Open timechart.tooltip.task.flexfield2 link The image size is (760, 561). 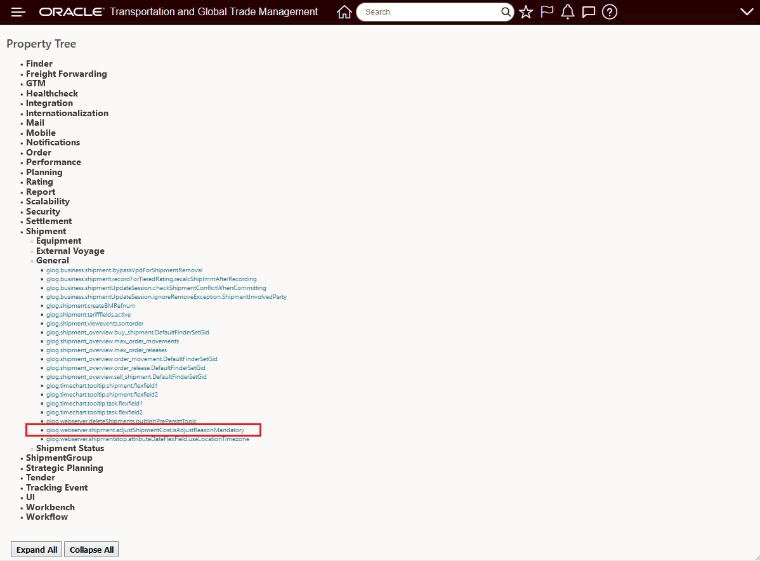pyautogui.click(x=95, y=412)
